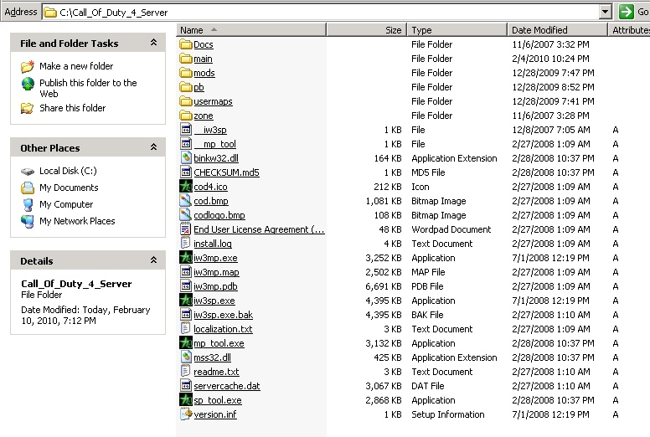This screenshot has width=650, height=437.
Task: Collapse the Details panel
Action: pyautogui.click(x=153, y=260)
